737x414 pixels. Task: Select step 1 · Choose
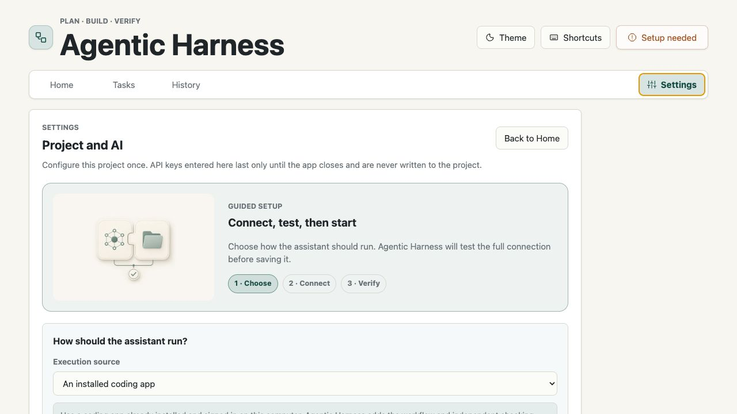pyautogui.click(x=253, y=283)
